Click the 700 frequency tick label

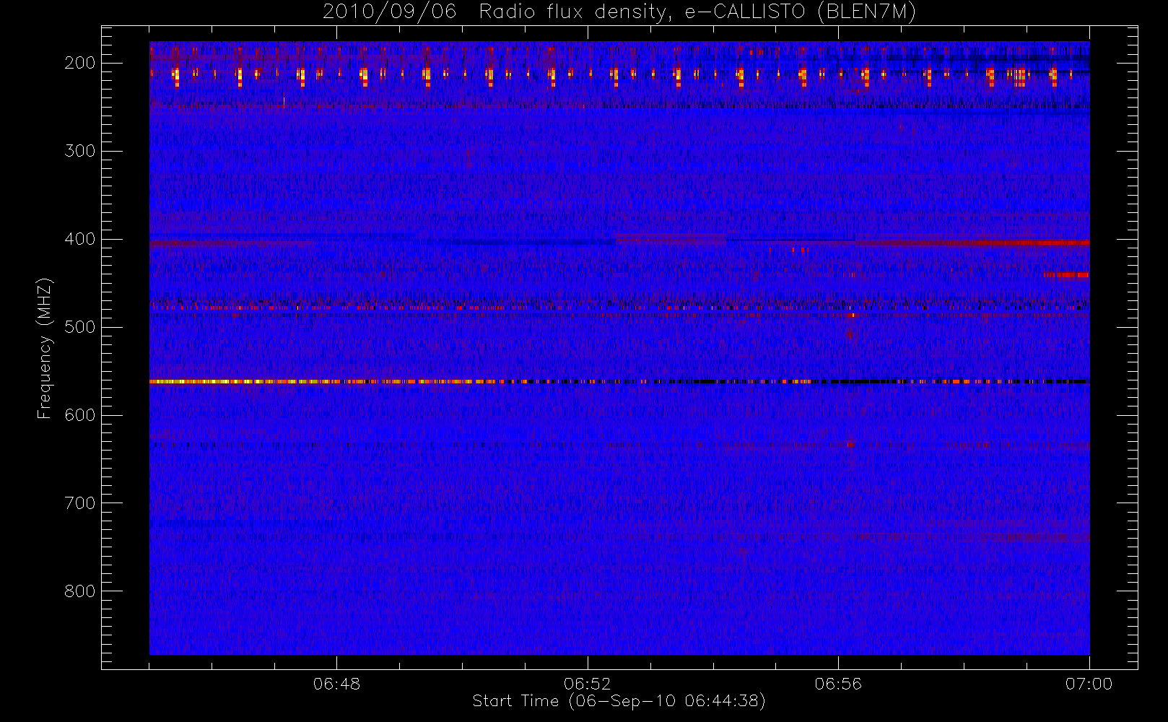tap(79, 503)
